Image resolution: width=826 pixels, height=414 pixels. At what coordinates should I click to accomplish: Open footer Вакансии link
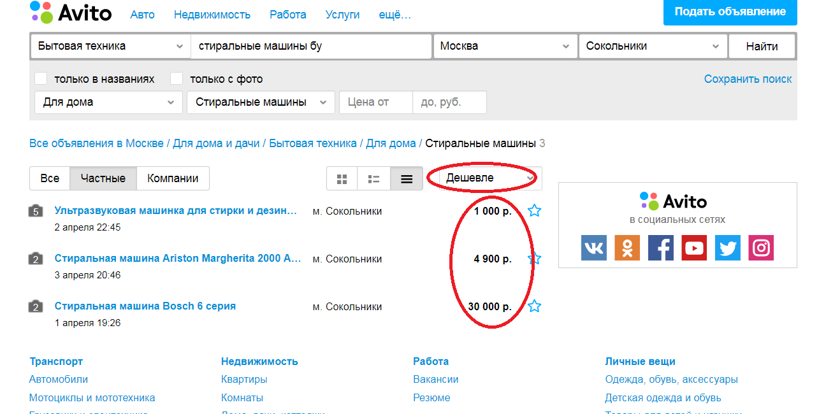coord(436,379)
